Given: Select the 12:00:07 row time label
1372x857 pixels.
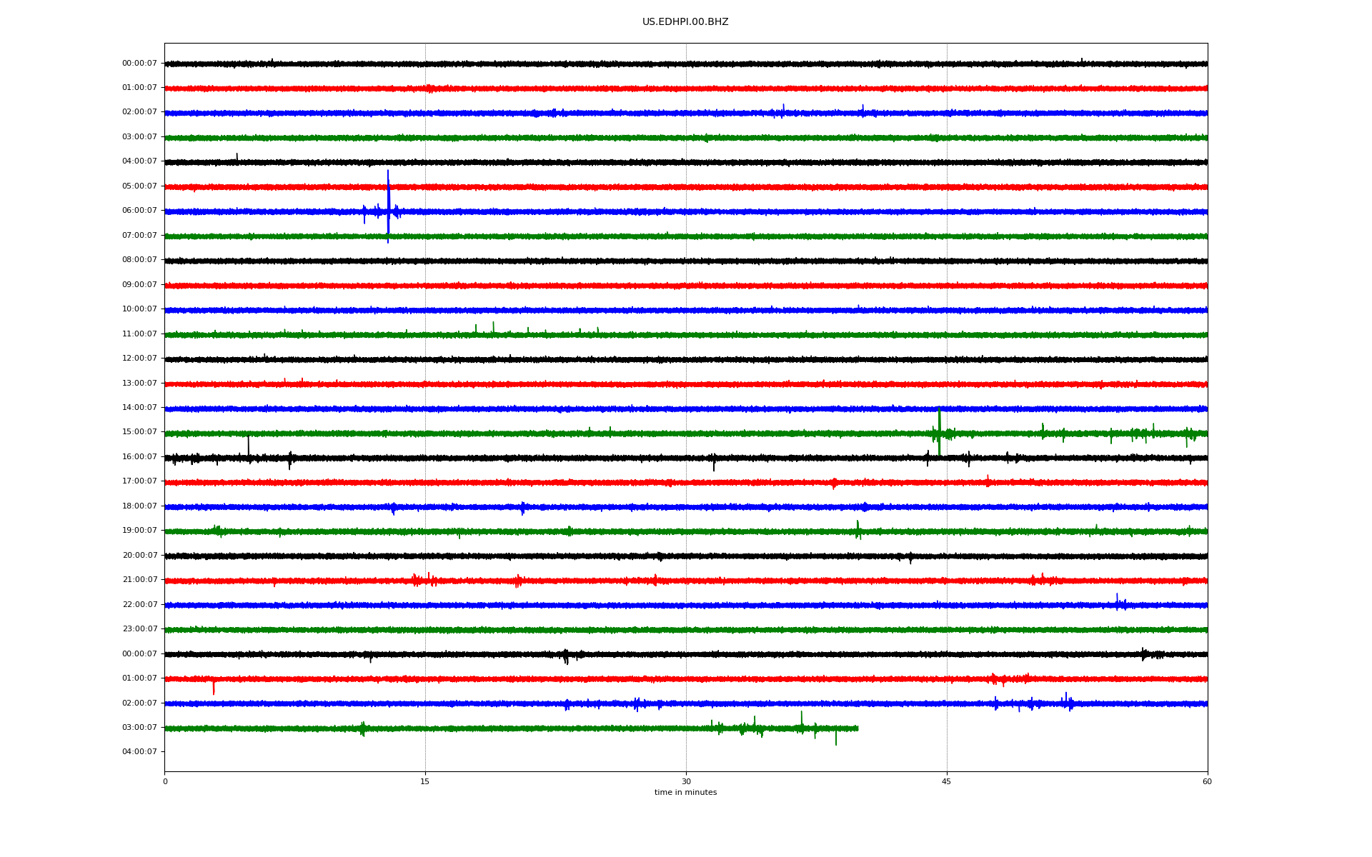Looking at the screenshot, I should [x=139, y=359].
